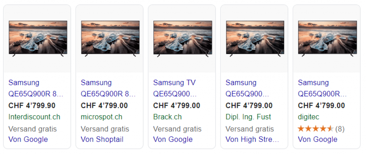
Task: Open the microspot.ch TV thumbnail
Action: tap(110, 38)
